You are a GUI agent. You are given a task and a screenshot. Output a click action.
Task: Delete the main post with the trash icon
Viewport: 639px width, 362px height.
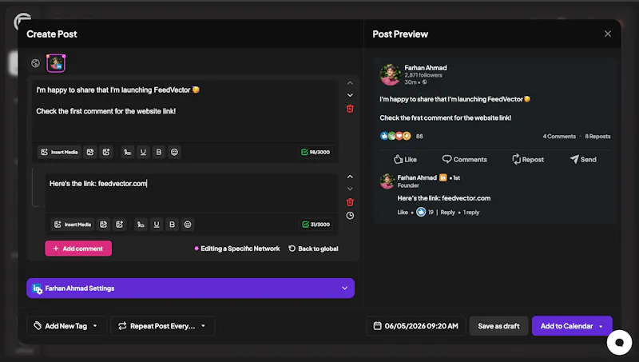(350, 109)
